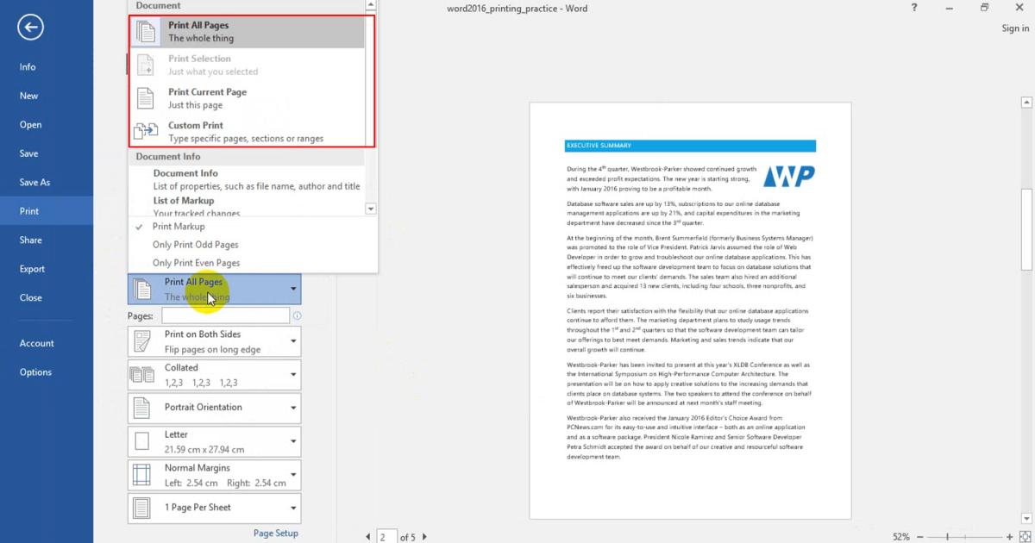Select Close in the Backstage sidebar

coord(47,297)
